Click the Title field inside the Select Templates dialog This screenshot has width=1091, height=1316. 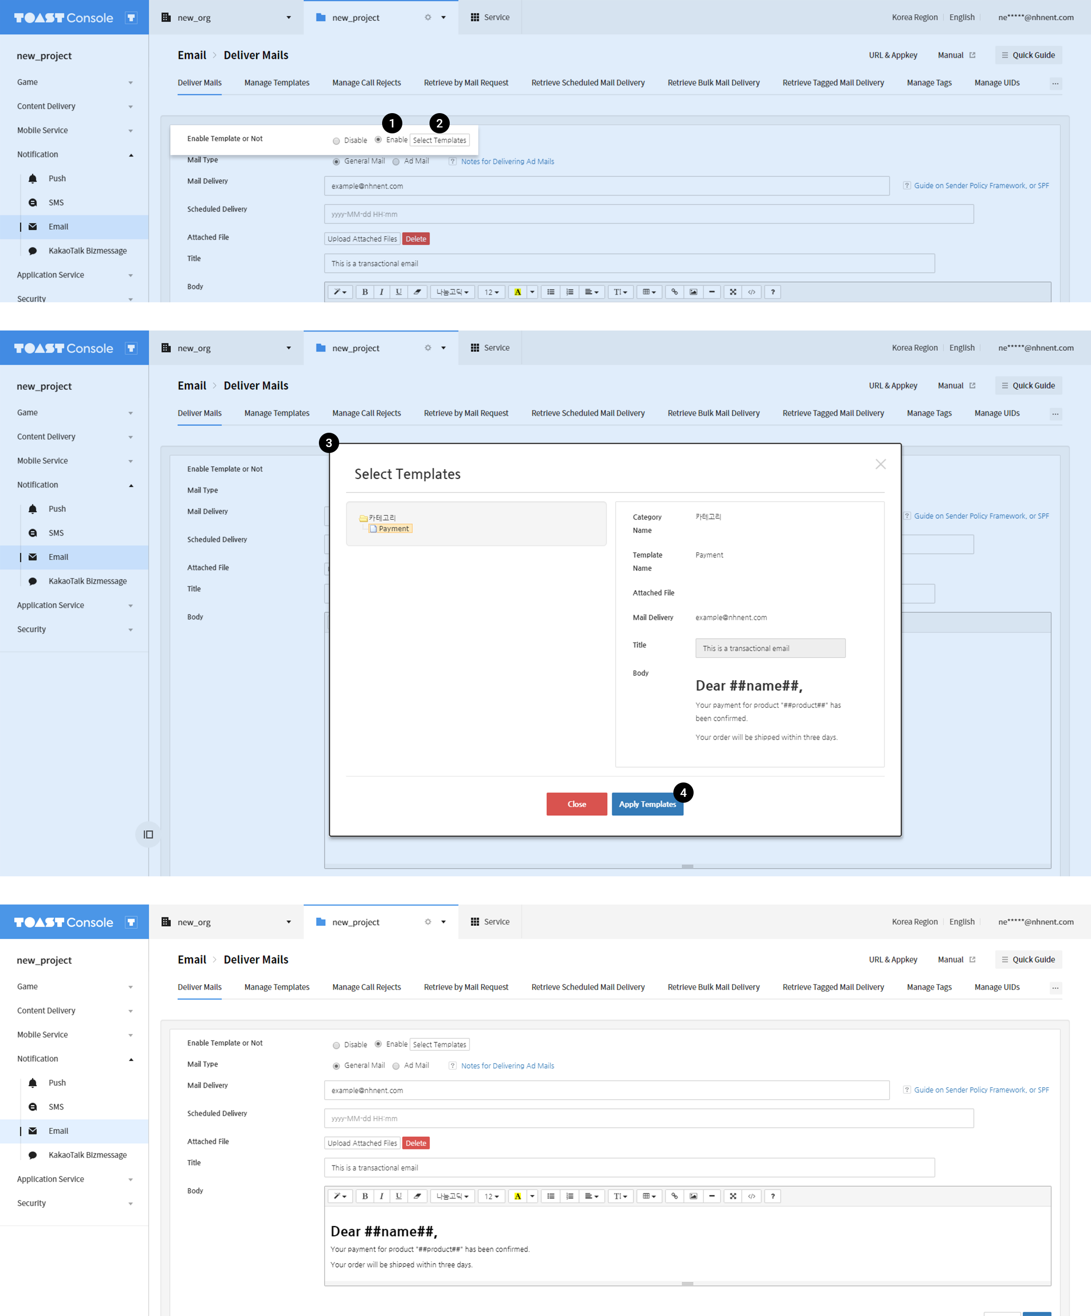pyautogui.click(x=770, y=648)
